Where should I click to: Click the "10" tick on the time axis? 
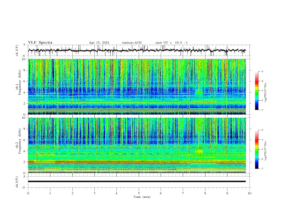249,193
